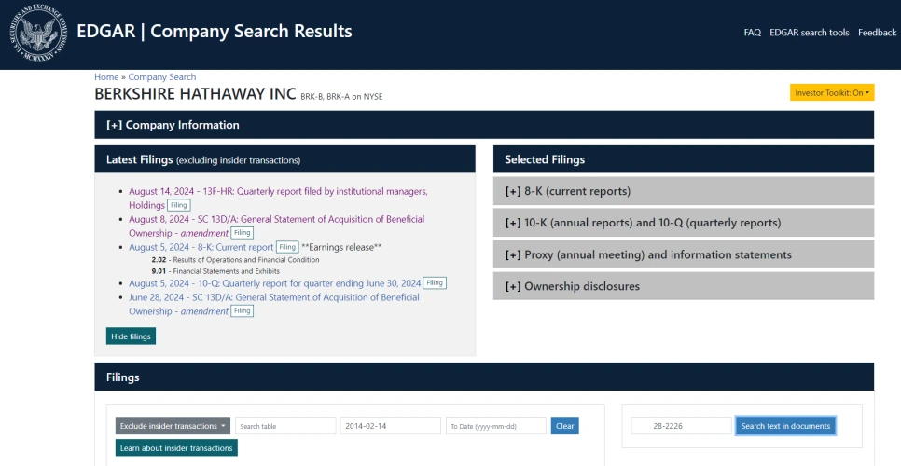Image resolution: width=901 pixels, height=466 pixels.
Task: Click Filing badge for 10-Q report
Action: [435, 283]
